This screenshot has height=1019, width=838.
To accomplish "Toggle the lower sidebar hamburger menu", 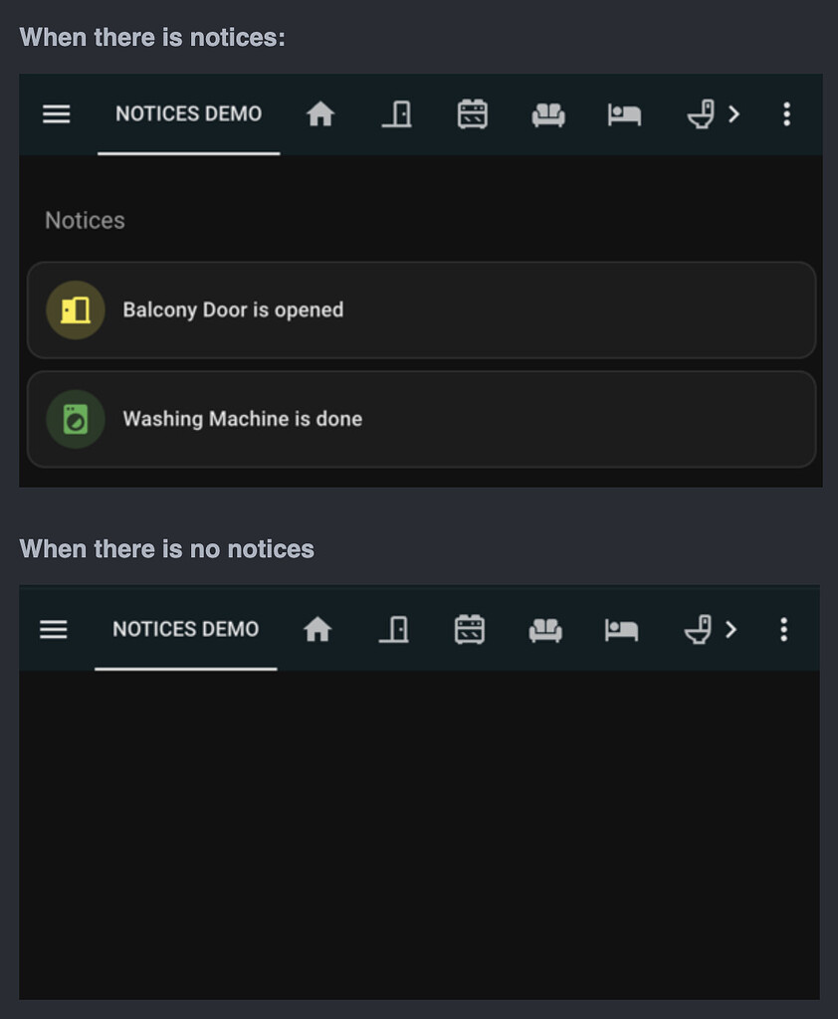I will pyautogui.click(x=53, y=629).
